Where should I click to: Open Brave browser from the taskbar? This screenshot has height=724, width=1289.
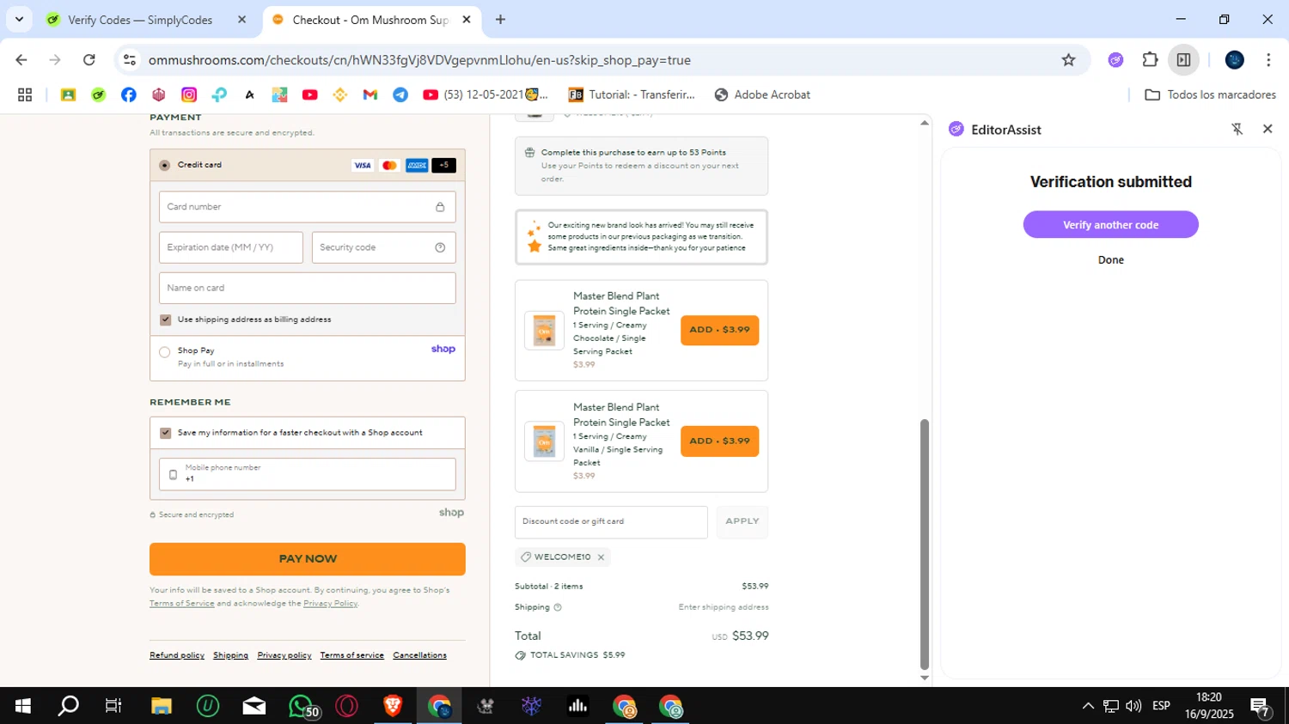click(393, 706)
